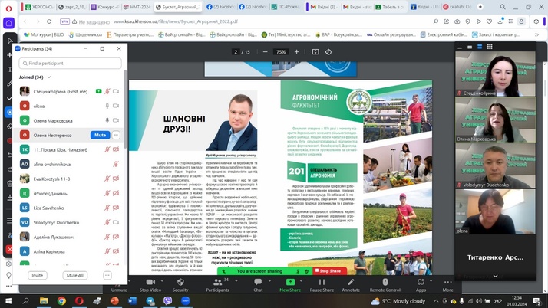Click the Opera VPN badge
Image resolution: width=548 pixels, height=308 pixels.
[x=64, y=21]
